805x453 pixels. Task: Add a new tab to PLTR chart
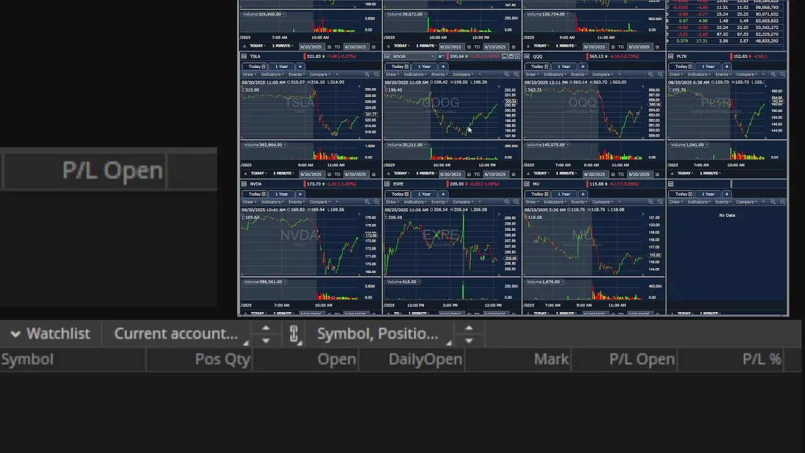(x=726, y=66)
